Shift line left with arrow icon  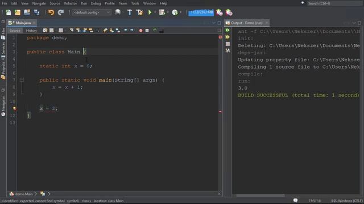tap(126, 30)
